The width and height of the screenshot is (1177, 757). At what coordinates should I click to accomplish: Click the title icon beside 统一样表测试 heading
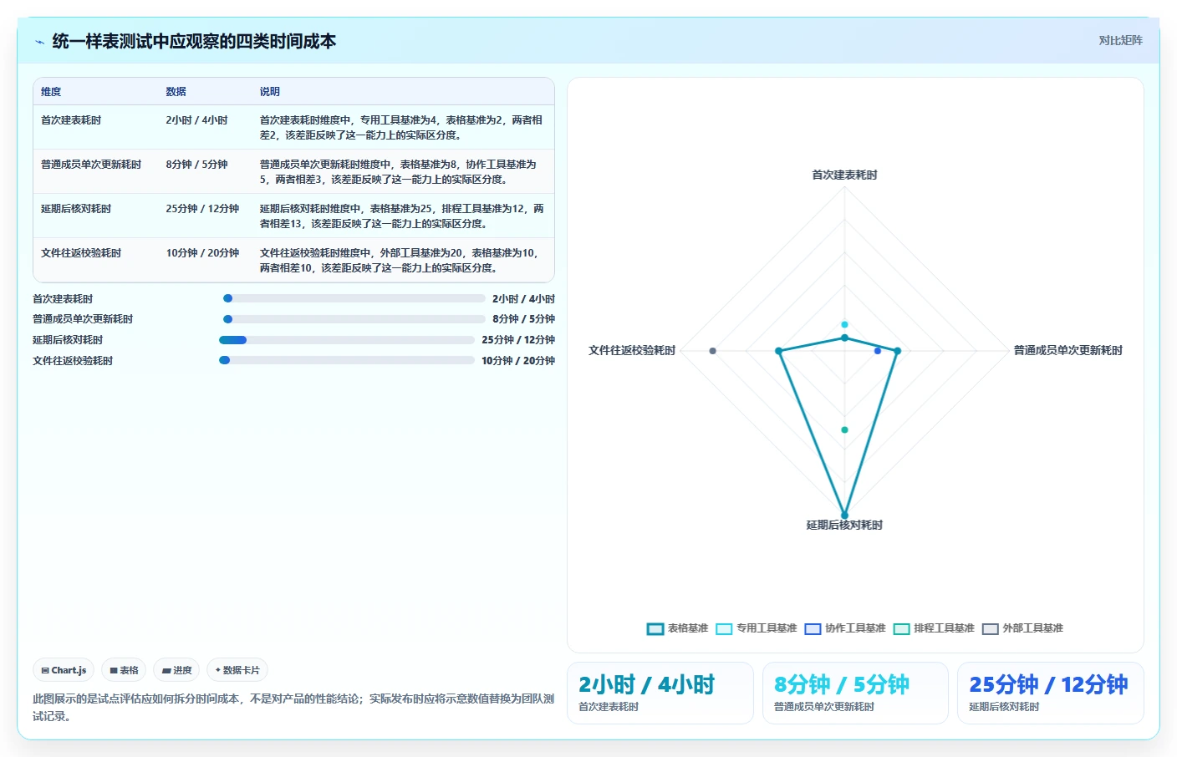[x=39, y=42]
